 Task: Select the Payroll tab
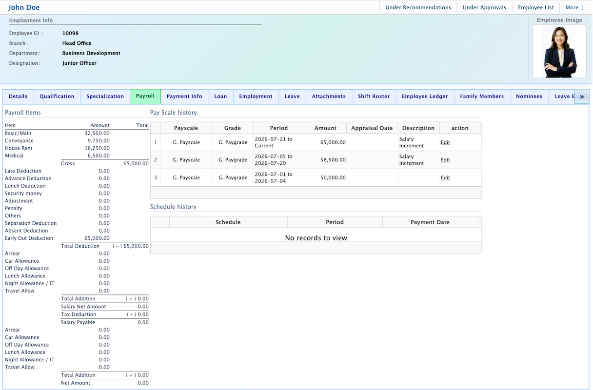[x=145, y=97]
